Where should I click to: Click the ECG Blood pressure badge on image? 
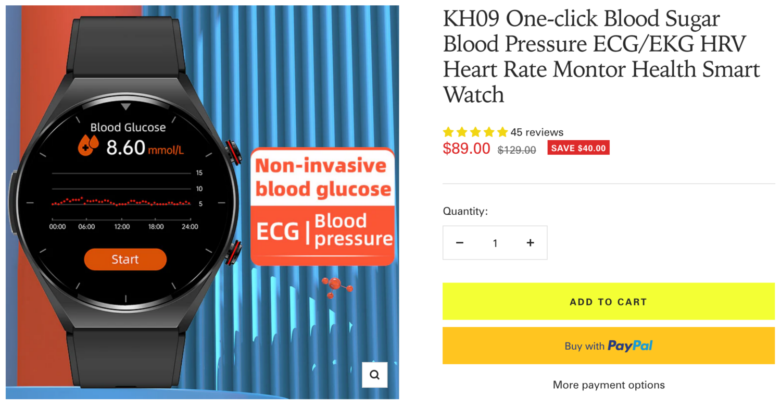click(x=322, y=231)
